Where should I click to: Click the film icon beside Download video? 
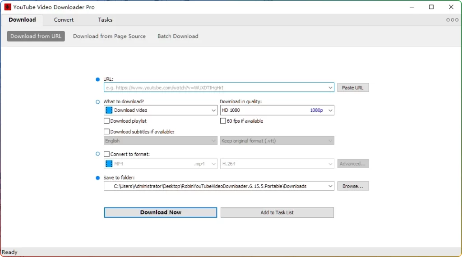point(109,110)
